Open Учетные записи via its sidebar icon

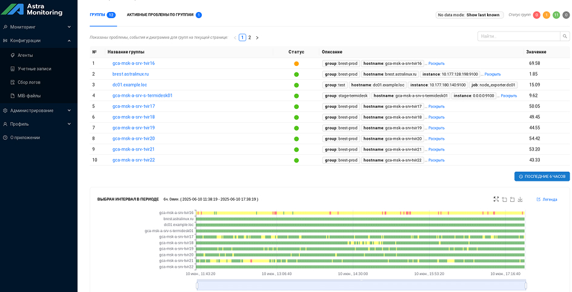pos(12,69)
